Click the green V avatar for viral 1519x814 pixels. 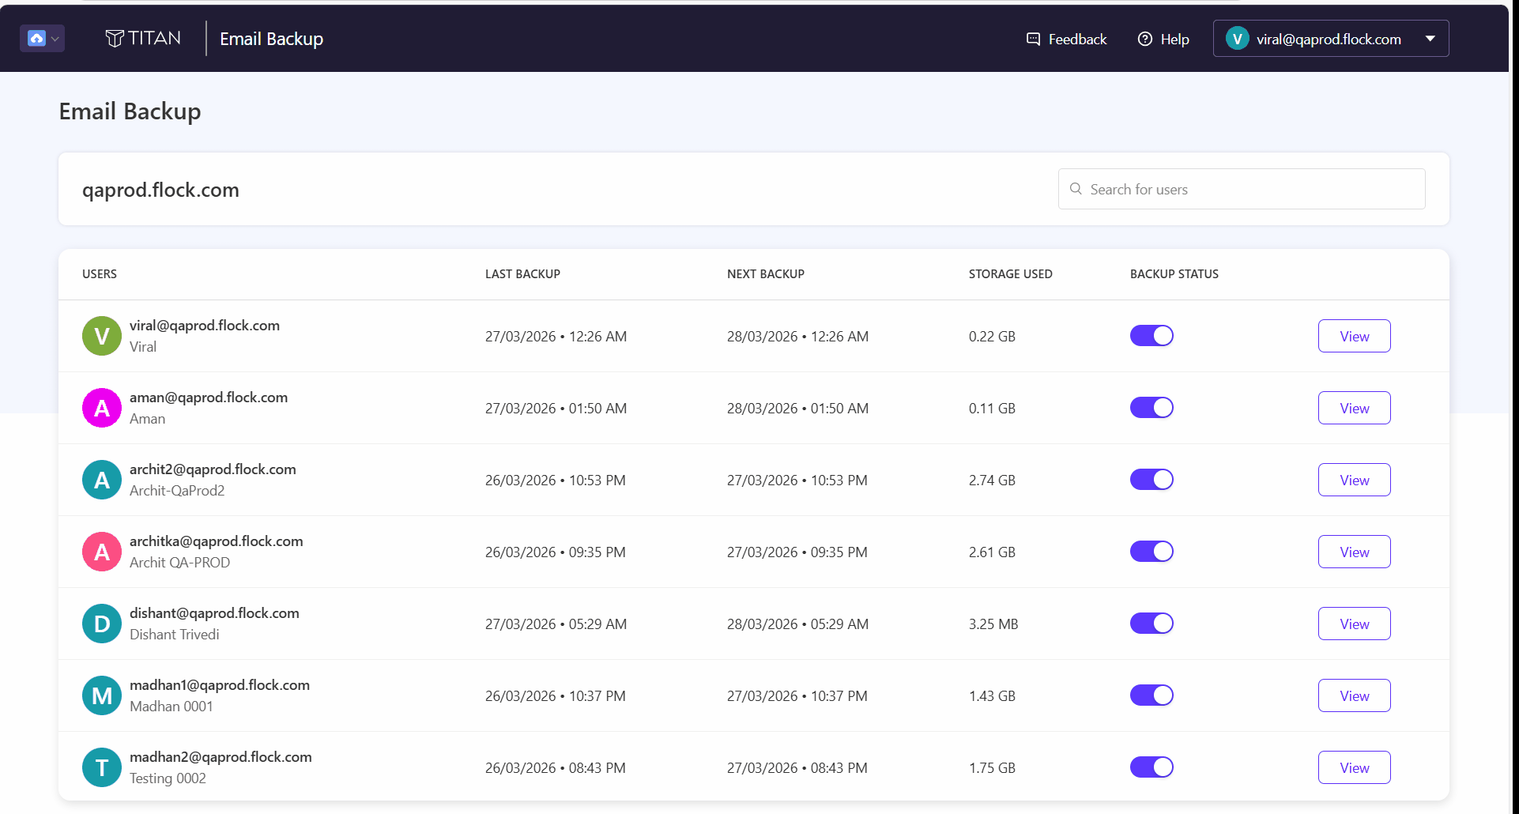102,336
